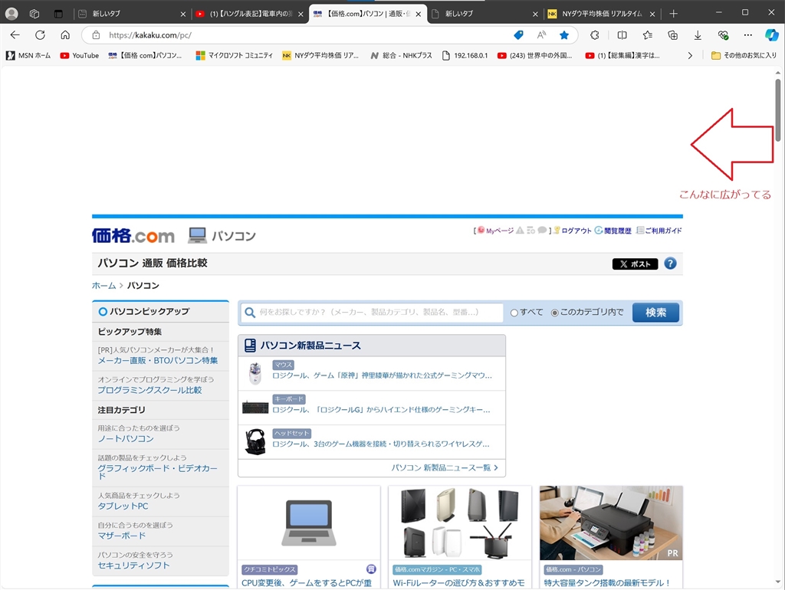The image size is (785, 590).
Task: Open the マザーボード link
Action: point(122,536)
